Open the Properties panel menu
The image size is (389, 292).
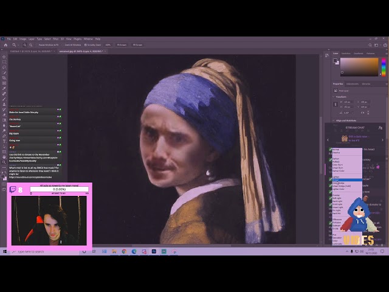[387, 84]
